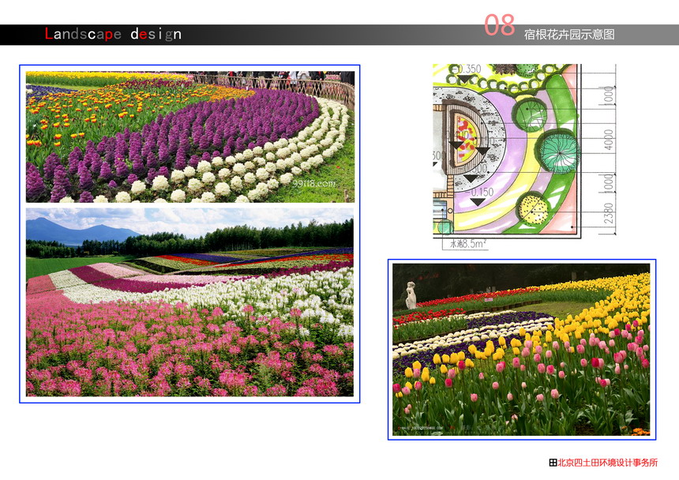The width and height of the screenshot is (679, 480).
Task: Click the white statue in tulip photo
Action: click(x=411, y=294)
